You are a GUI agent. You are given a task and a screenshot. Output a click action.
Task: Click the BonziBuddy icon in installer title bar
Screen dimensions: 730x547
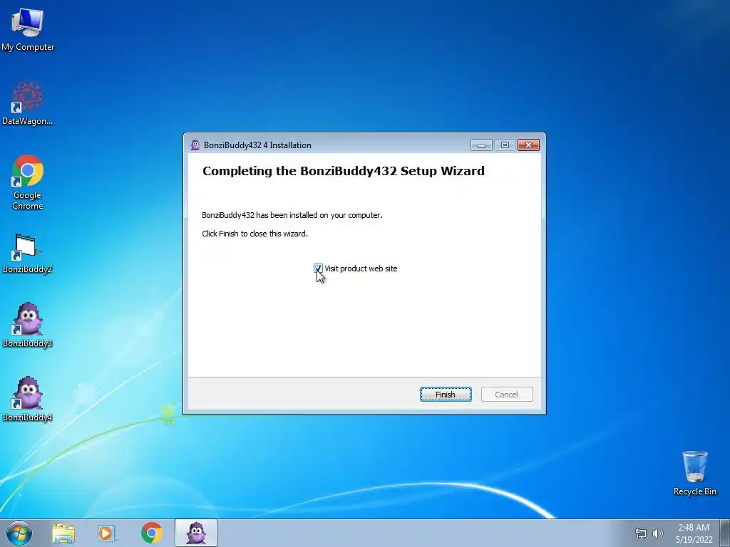[195, 145]
